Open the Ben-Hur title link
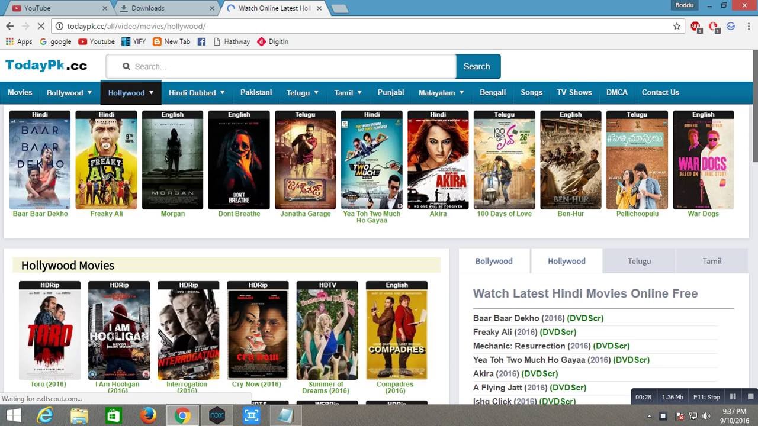This screenshot has height=426, width=758. (571, 214)
